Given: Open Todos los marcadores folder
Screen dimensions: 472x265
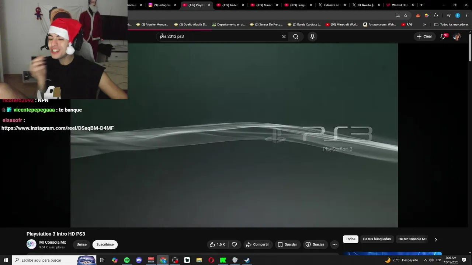Looking at the screenshot, I should click(451, 25).
